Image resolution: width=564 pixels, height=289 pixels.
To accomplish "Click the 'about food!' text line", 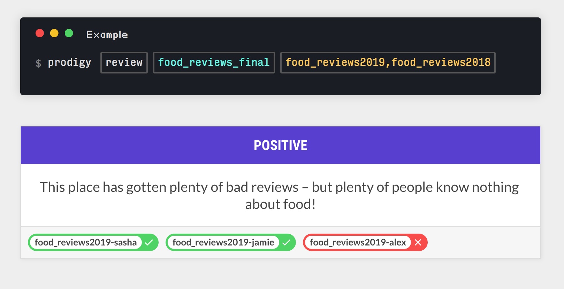I will [x=281, y=204].
